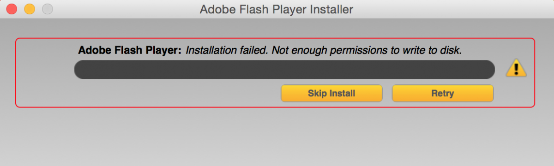Click the bold "Adobe Flash Player:" label
The image size is (554, 166).
130,50
